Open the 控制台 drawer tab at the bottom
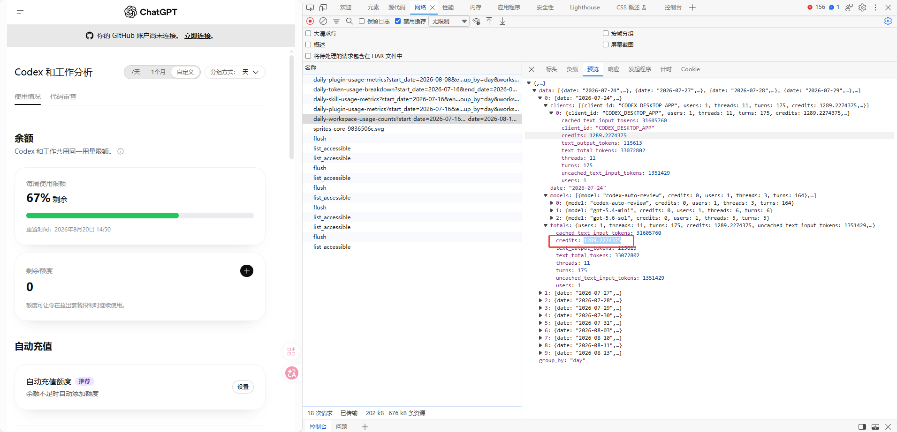897x432 pixels. [x=318, y=427]
